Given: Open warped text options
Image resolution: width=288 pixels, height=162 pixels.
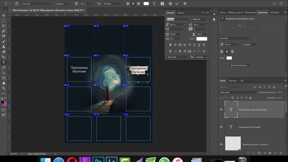Looking at the screenshot, I should [154, 4].
